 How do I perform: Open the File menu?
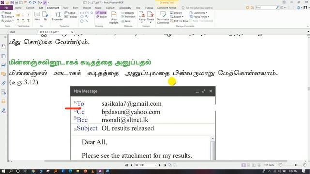(x=6, y=8)
